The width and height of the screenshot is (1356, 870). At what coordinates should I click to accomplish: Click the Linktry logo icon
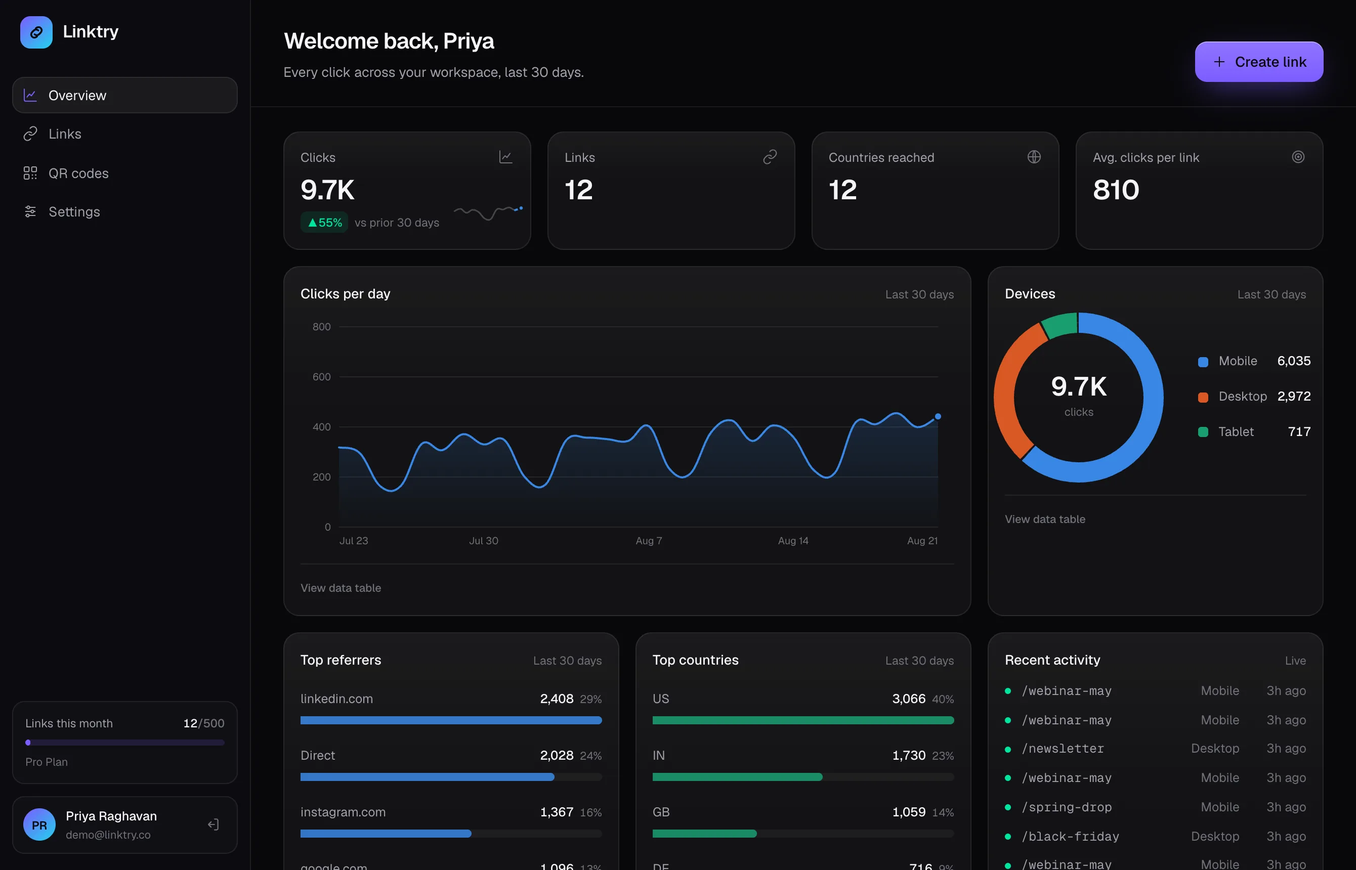pyautogui.click(x=36, y=32)
